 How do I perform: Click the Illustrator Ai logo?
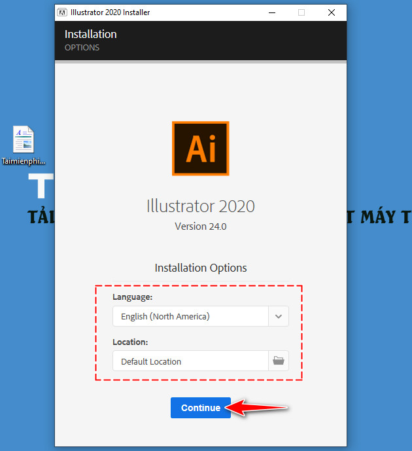[201, 149]
